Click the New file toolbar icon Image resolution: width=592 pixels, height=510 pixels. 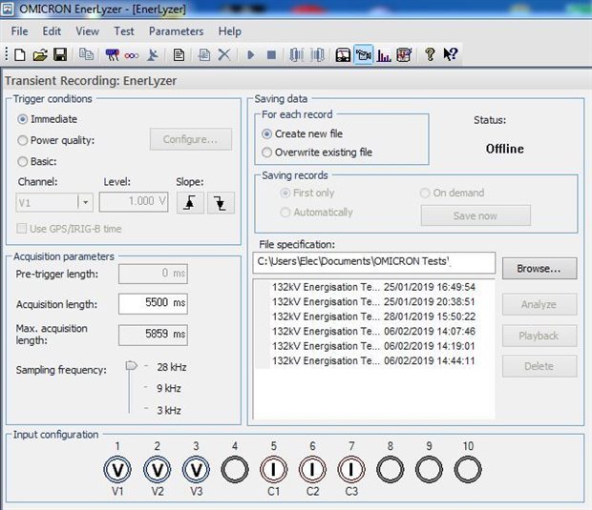20,55
